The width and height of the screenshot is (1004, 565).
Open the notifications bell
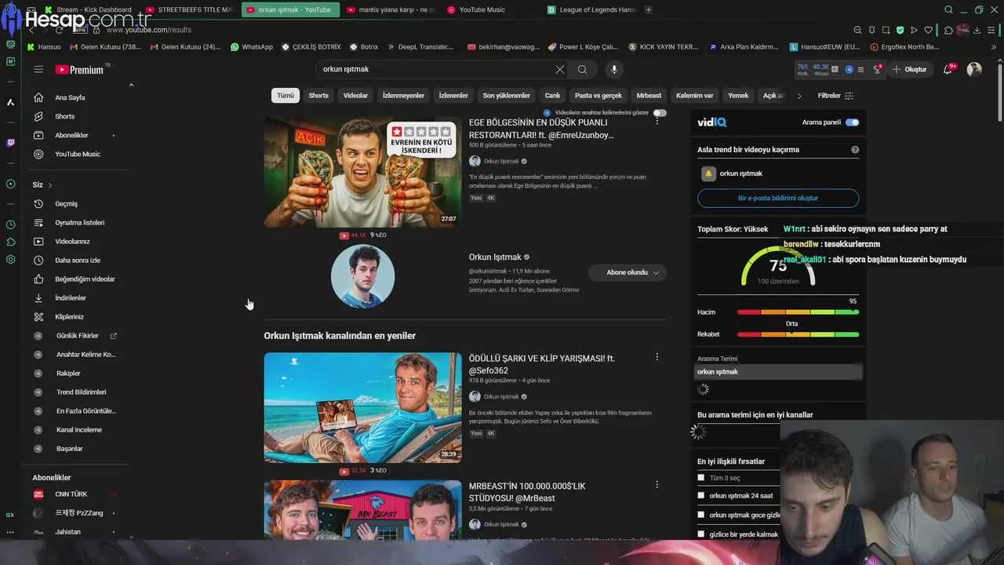948,69
